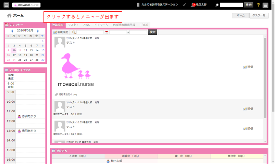Click the checkmark icon in header
This screenshot has width=275, height=164.
click(x=184, y=5)
